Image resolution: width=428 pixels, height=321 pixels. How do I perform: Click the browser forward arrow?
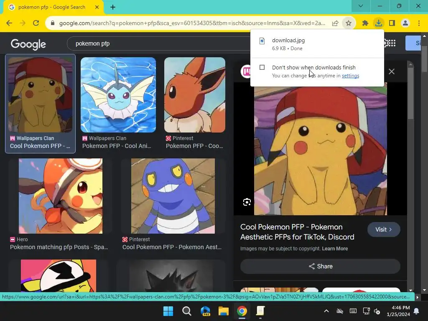tap(23, 23)
